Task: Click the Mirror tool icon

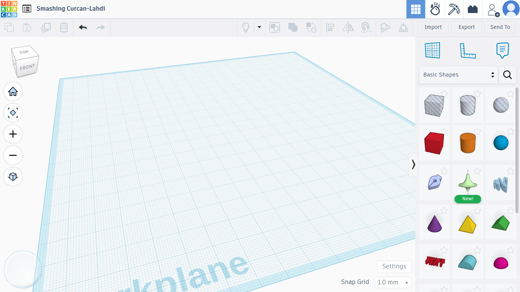Action: pos(348,27)
